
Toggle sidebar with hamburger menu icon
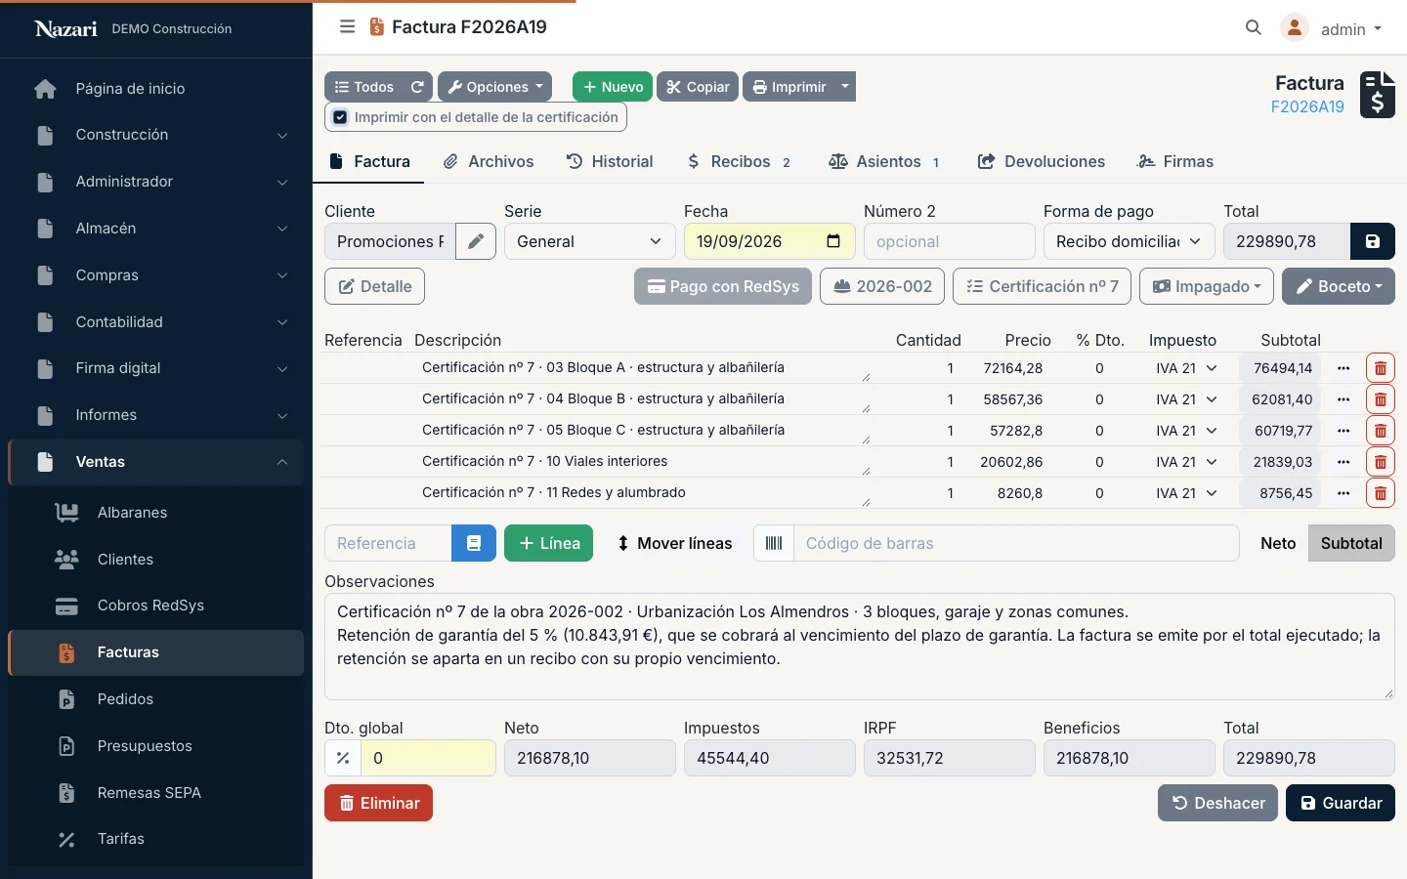tap(347, 27)
